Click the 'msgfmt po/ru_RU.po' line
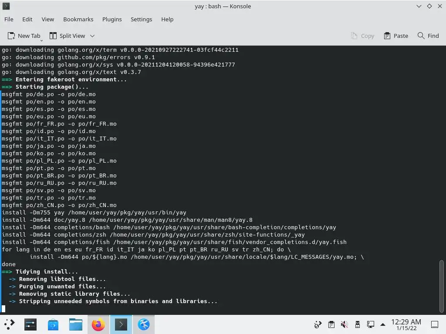446x334 pixels. pyautogui.click(x=59, y=183)
